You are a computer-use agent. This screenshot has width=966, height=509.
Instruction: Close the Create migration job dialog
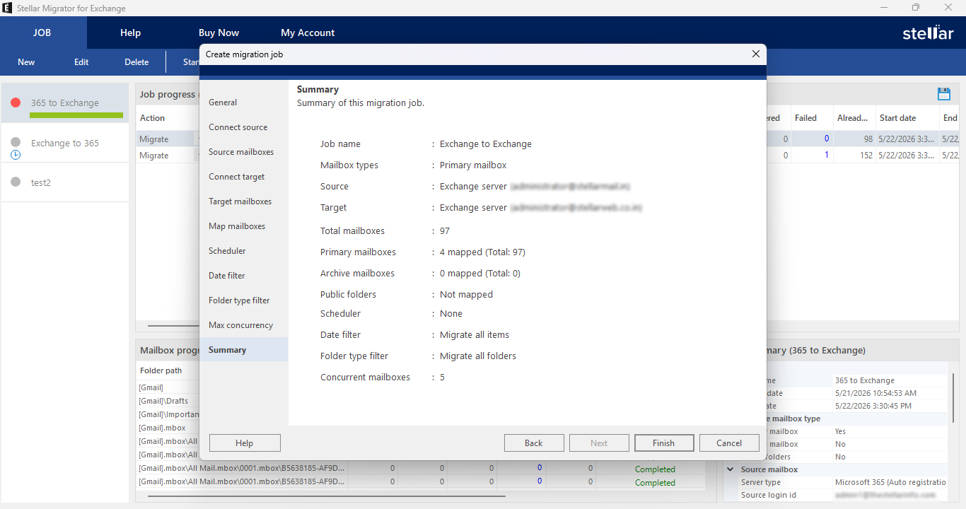[x=756, y=54]
